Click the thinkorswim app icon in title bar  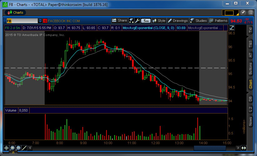click(5, 5)
